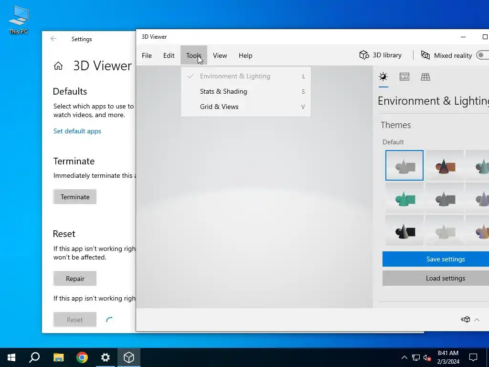Click the Settings home icon
This screenshot has height=367, width=489.
pyautogui.click(x=58, y=66)
